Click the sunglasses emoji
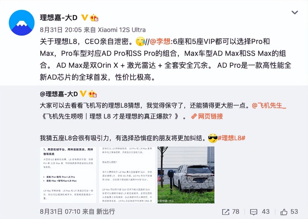Image resolution: width=308 pixels, height=219 pixels. pyautogui.click(x=213, y=138)
